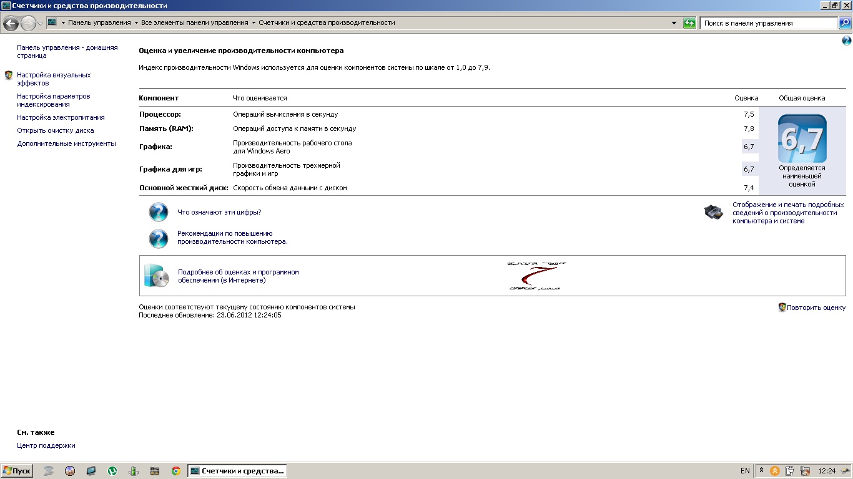Click Основной жесткий диск score 7,4
Image resolution: width=853 pixels, height=479 pixels.
pyautogui.click(x=749, y=188)
